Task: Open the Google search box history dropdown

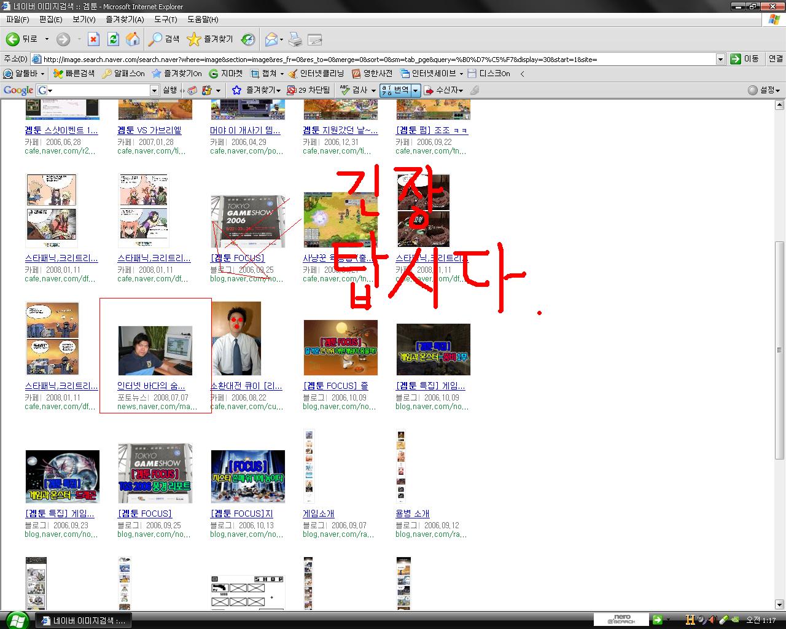Action: [x=154, y=90]
